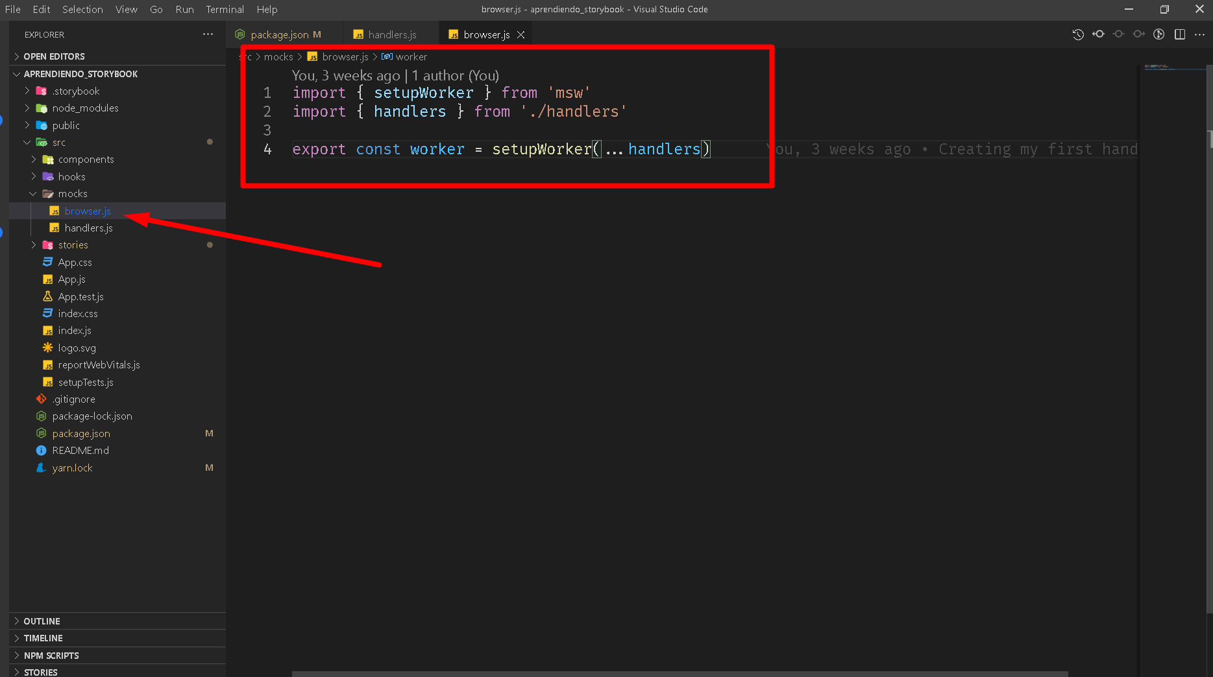Open the Terminal menu

coord(225,9)
